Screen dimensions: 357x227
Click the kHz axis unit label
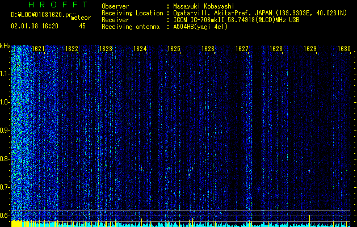point(5,46)
